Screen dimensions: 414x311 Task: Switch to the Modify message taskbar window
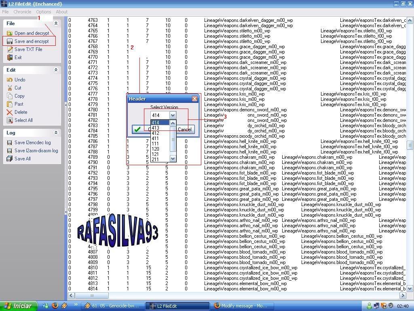pyautogui.click(x=242, y=306)
